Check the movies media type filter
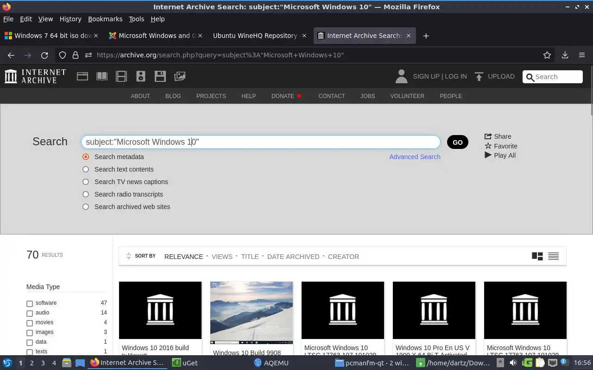This screenshot has width=593, height=370. [x=30, y=323]
